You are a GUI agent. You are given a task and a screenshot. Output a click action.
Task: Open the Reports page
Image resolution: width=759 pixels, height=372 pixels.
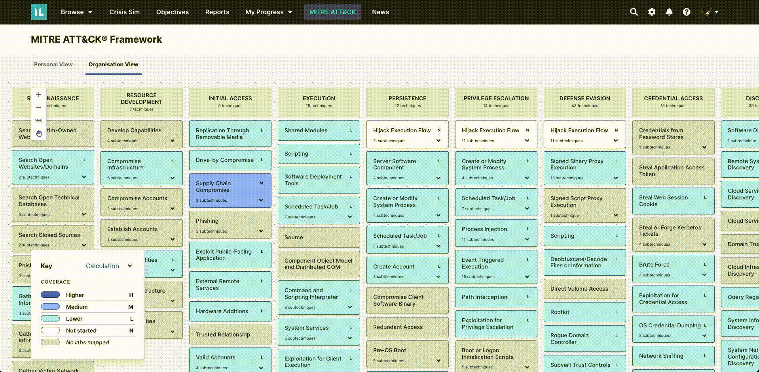click(217, 12)
